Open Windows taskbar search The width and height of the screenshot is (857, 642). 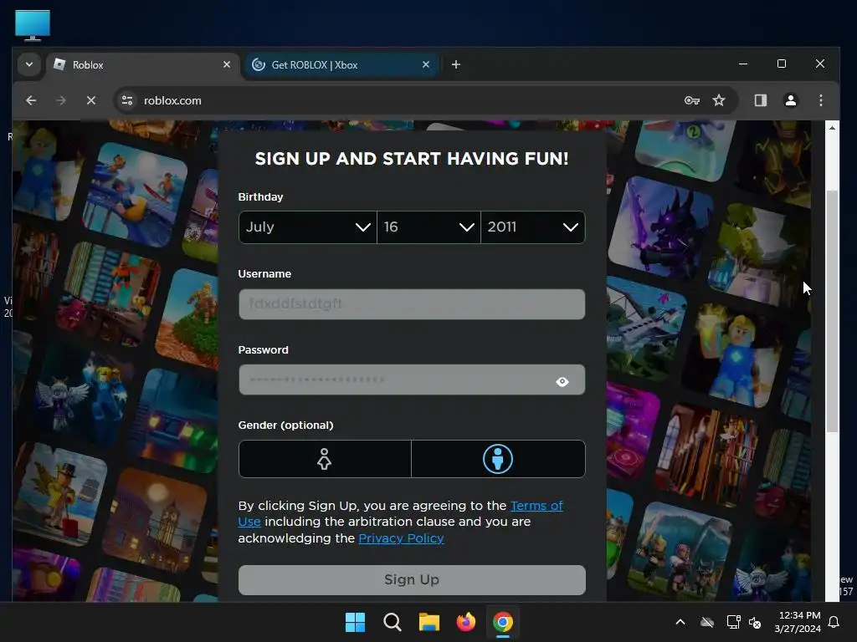click(393, 622)
